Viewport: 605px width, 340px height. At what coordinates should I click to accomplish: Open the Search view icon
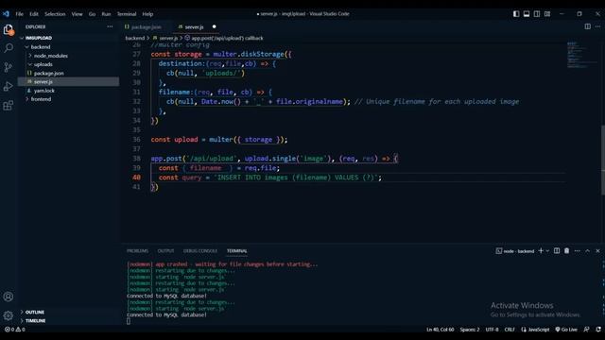click(x=9, y=48)
